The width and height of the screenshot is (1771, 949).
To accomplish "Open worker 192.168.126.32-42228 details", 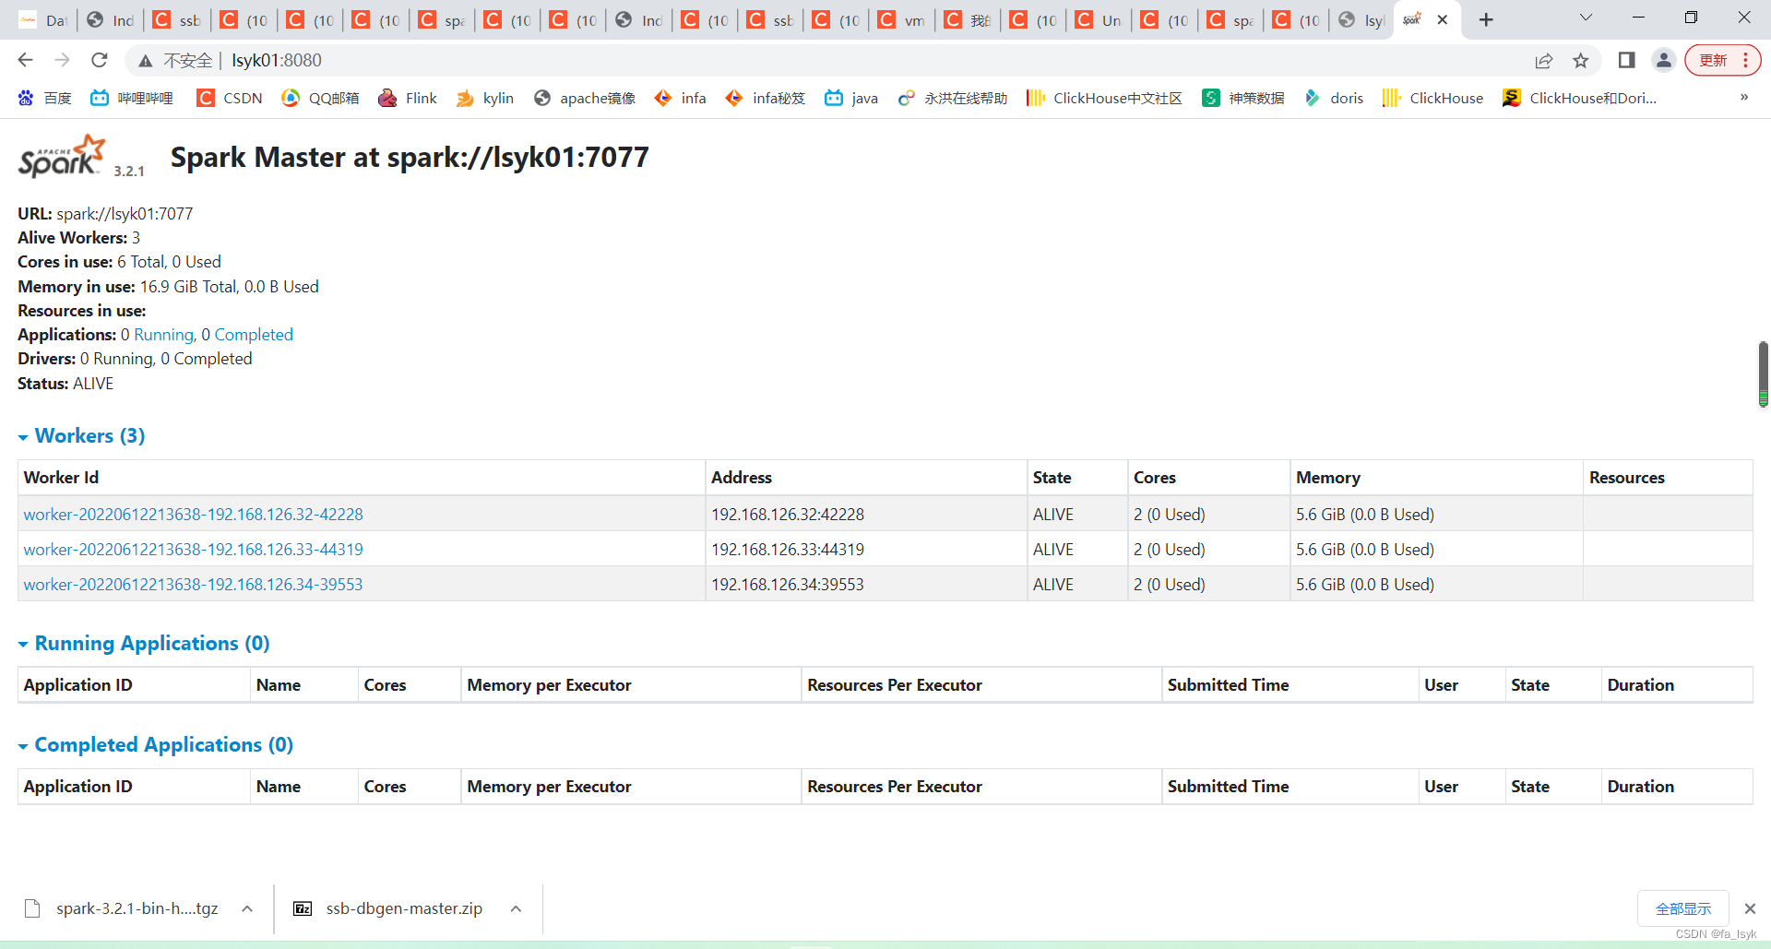I will coord(194,515).
